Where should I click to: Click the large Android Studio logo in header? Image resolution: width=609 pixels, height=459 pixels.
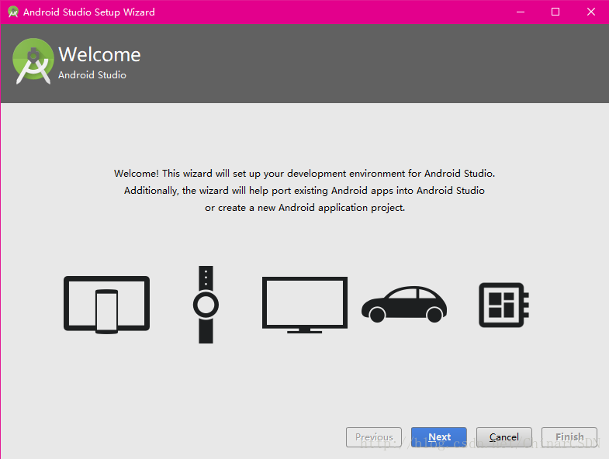click(33, 61)
